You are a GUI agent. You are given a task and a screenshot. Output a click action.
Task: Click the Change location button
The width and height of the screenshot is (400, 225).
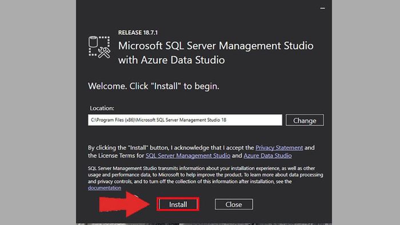[x=305, y=120]
